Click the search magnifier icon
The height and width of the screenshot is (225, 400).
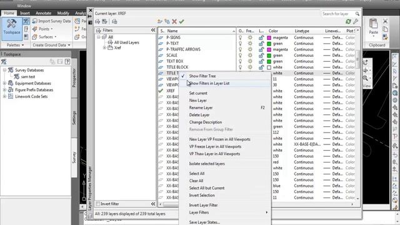(x=357, y=14)
